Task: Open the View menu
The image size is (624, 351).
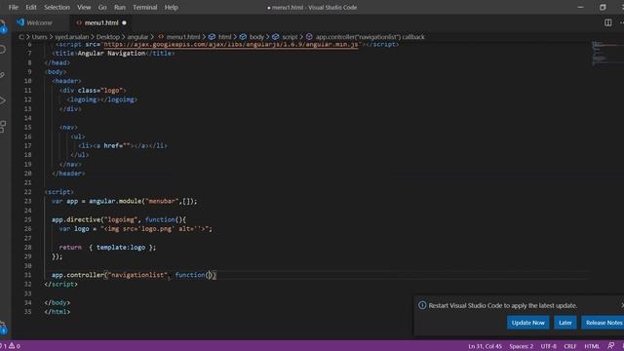Action: 84,7
